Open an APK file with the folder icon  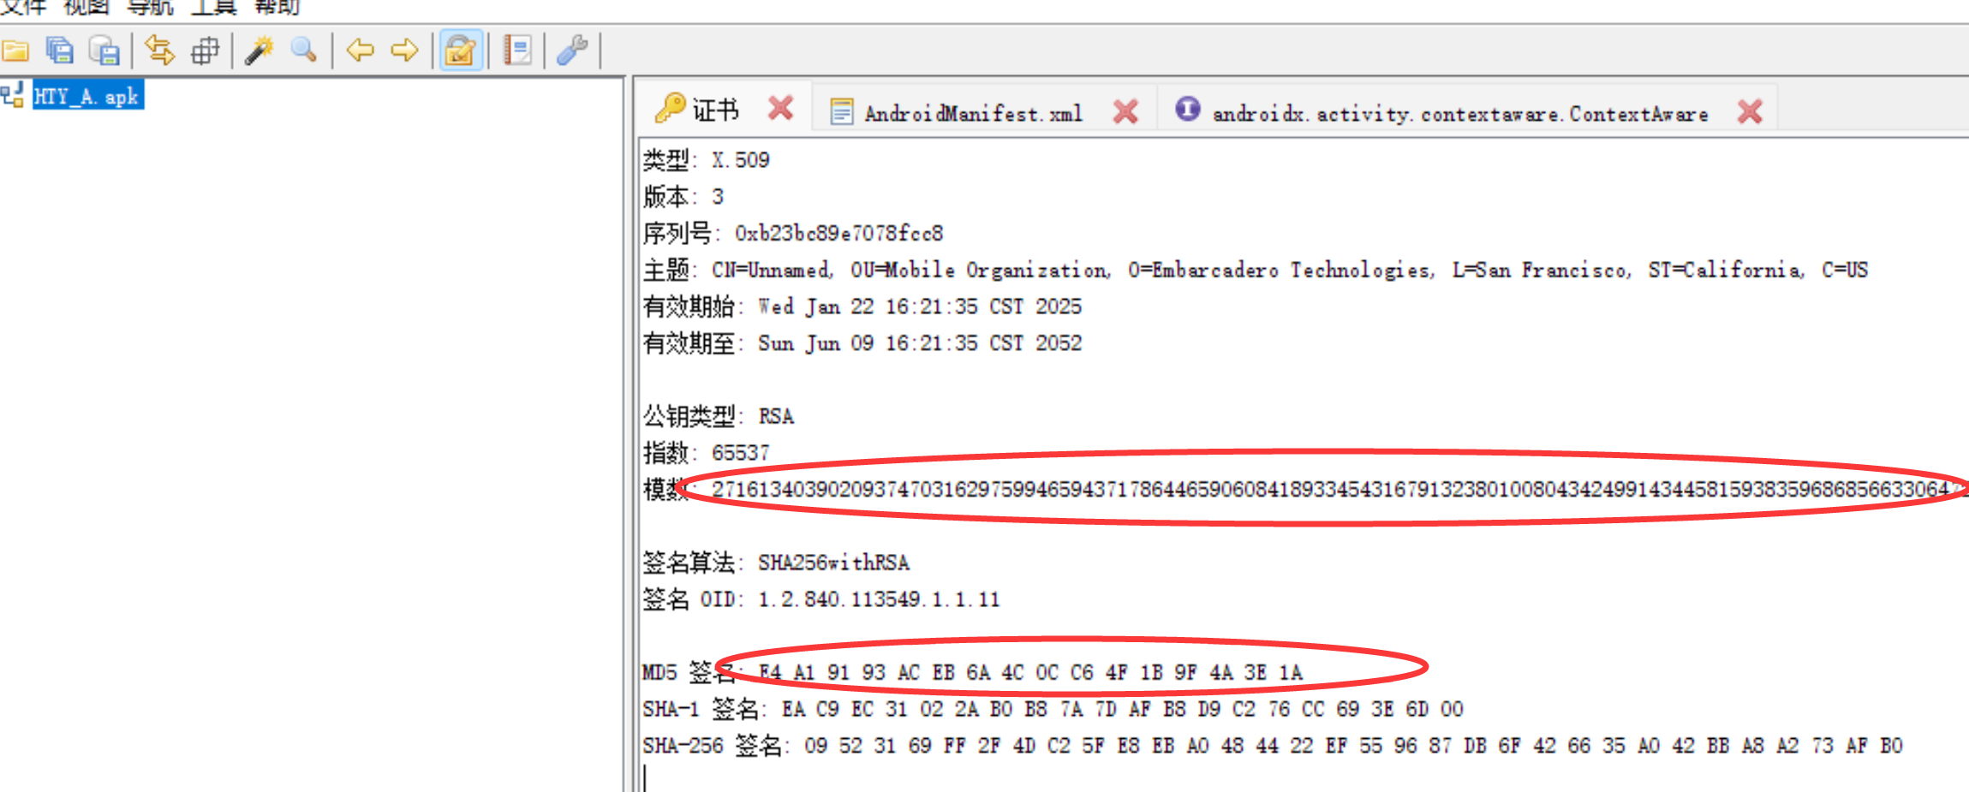(15, 50)
